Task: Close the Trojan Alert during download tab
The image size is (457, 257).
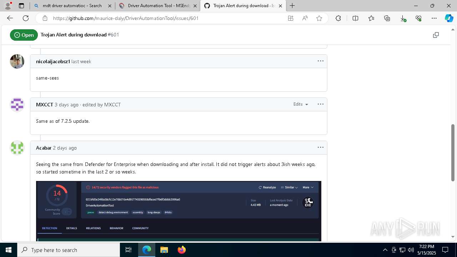Action: [x=281, y=6]
